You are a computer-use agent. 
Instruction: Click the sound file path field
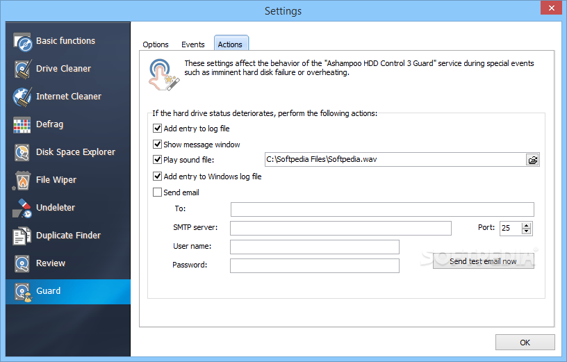pyautogui.click(x=395, y=160)
